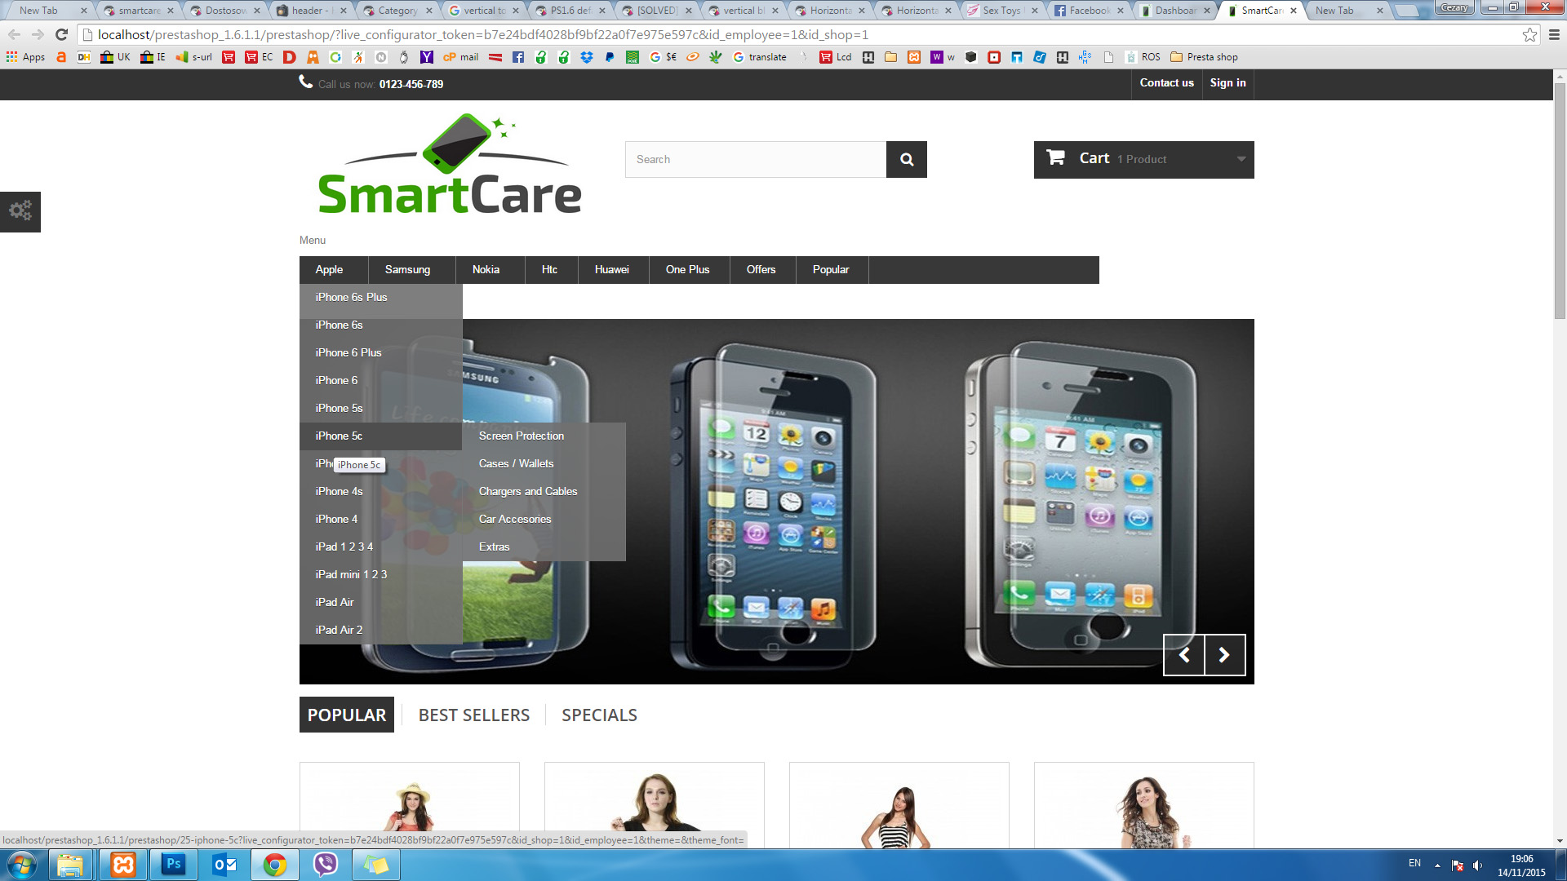Focus the Search input field
Viewport: 1567px width, 881px height.
[756, 159]
